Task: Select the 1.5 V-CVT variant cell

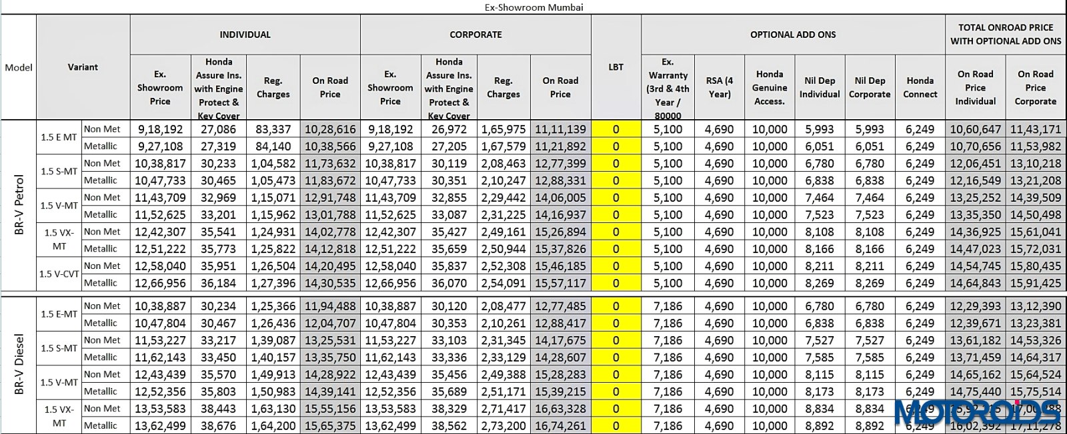Action: tap(59, 274)
